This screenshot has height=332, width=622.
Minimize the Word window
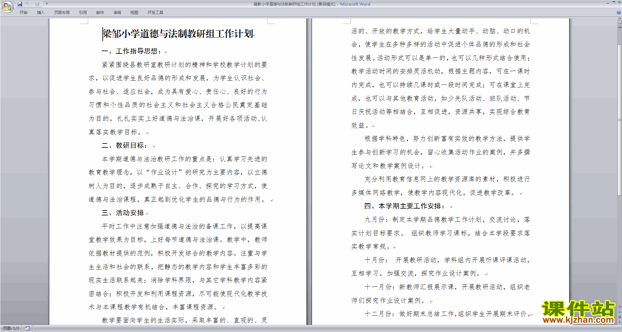click(608, 3)
